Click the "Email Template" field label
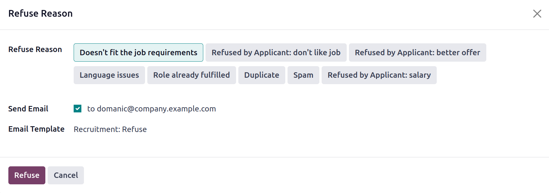Viewport: 549px width, 193px height. 36,129
